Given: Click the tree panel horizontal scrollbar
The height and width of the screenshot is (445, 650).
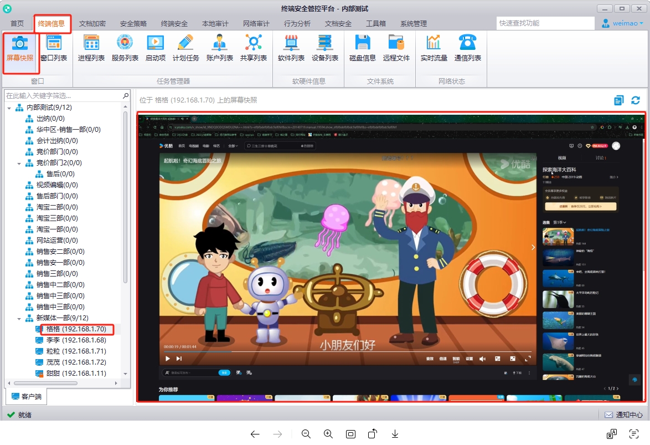Looking at the screenshot, I should tap(45, 383).
